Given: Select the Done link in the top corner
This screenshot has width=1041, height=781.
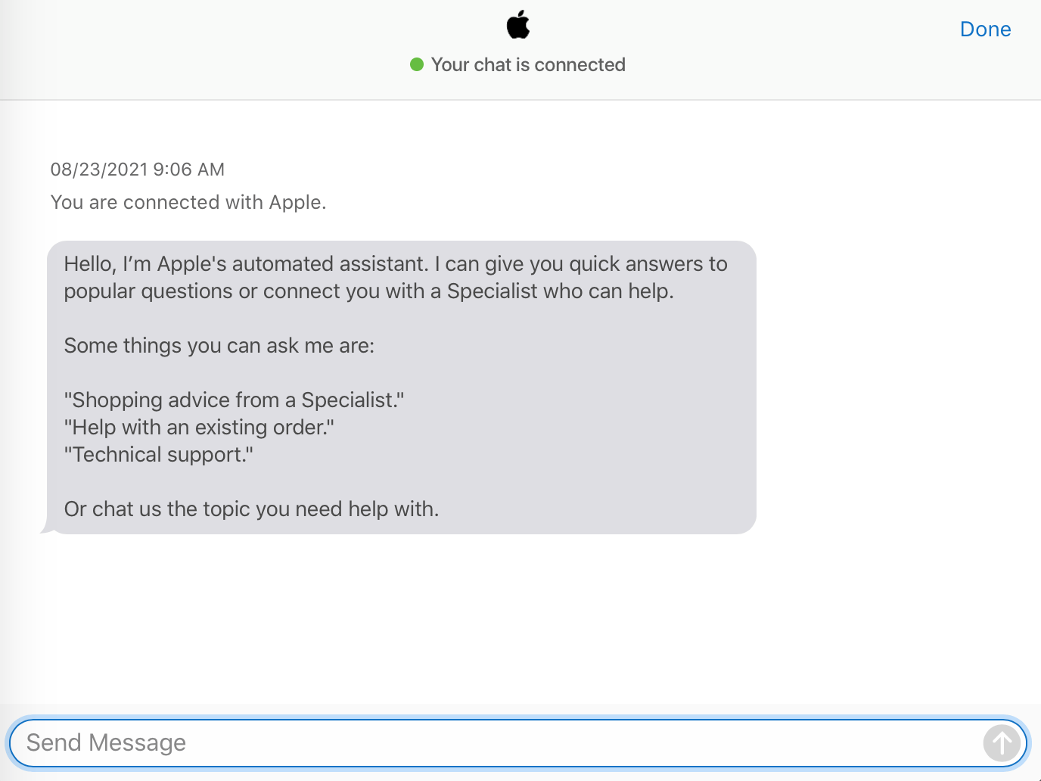Looking at the screenshot, I should pos(985,29).
